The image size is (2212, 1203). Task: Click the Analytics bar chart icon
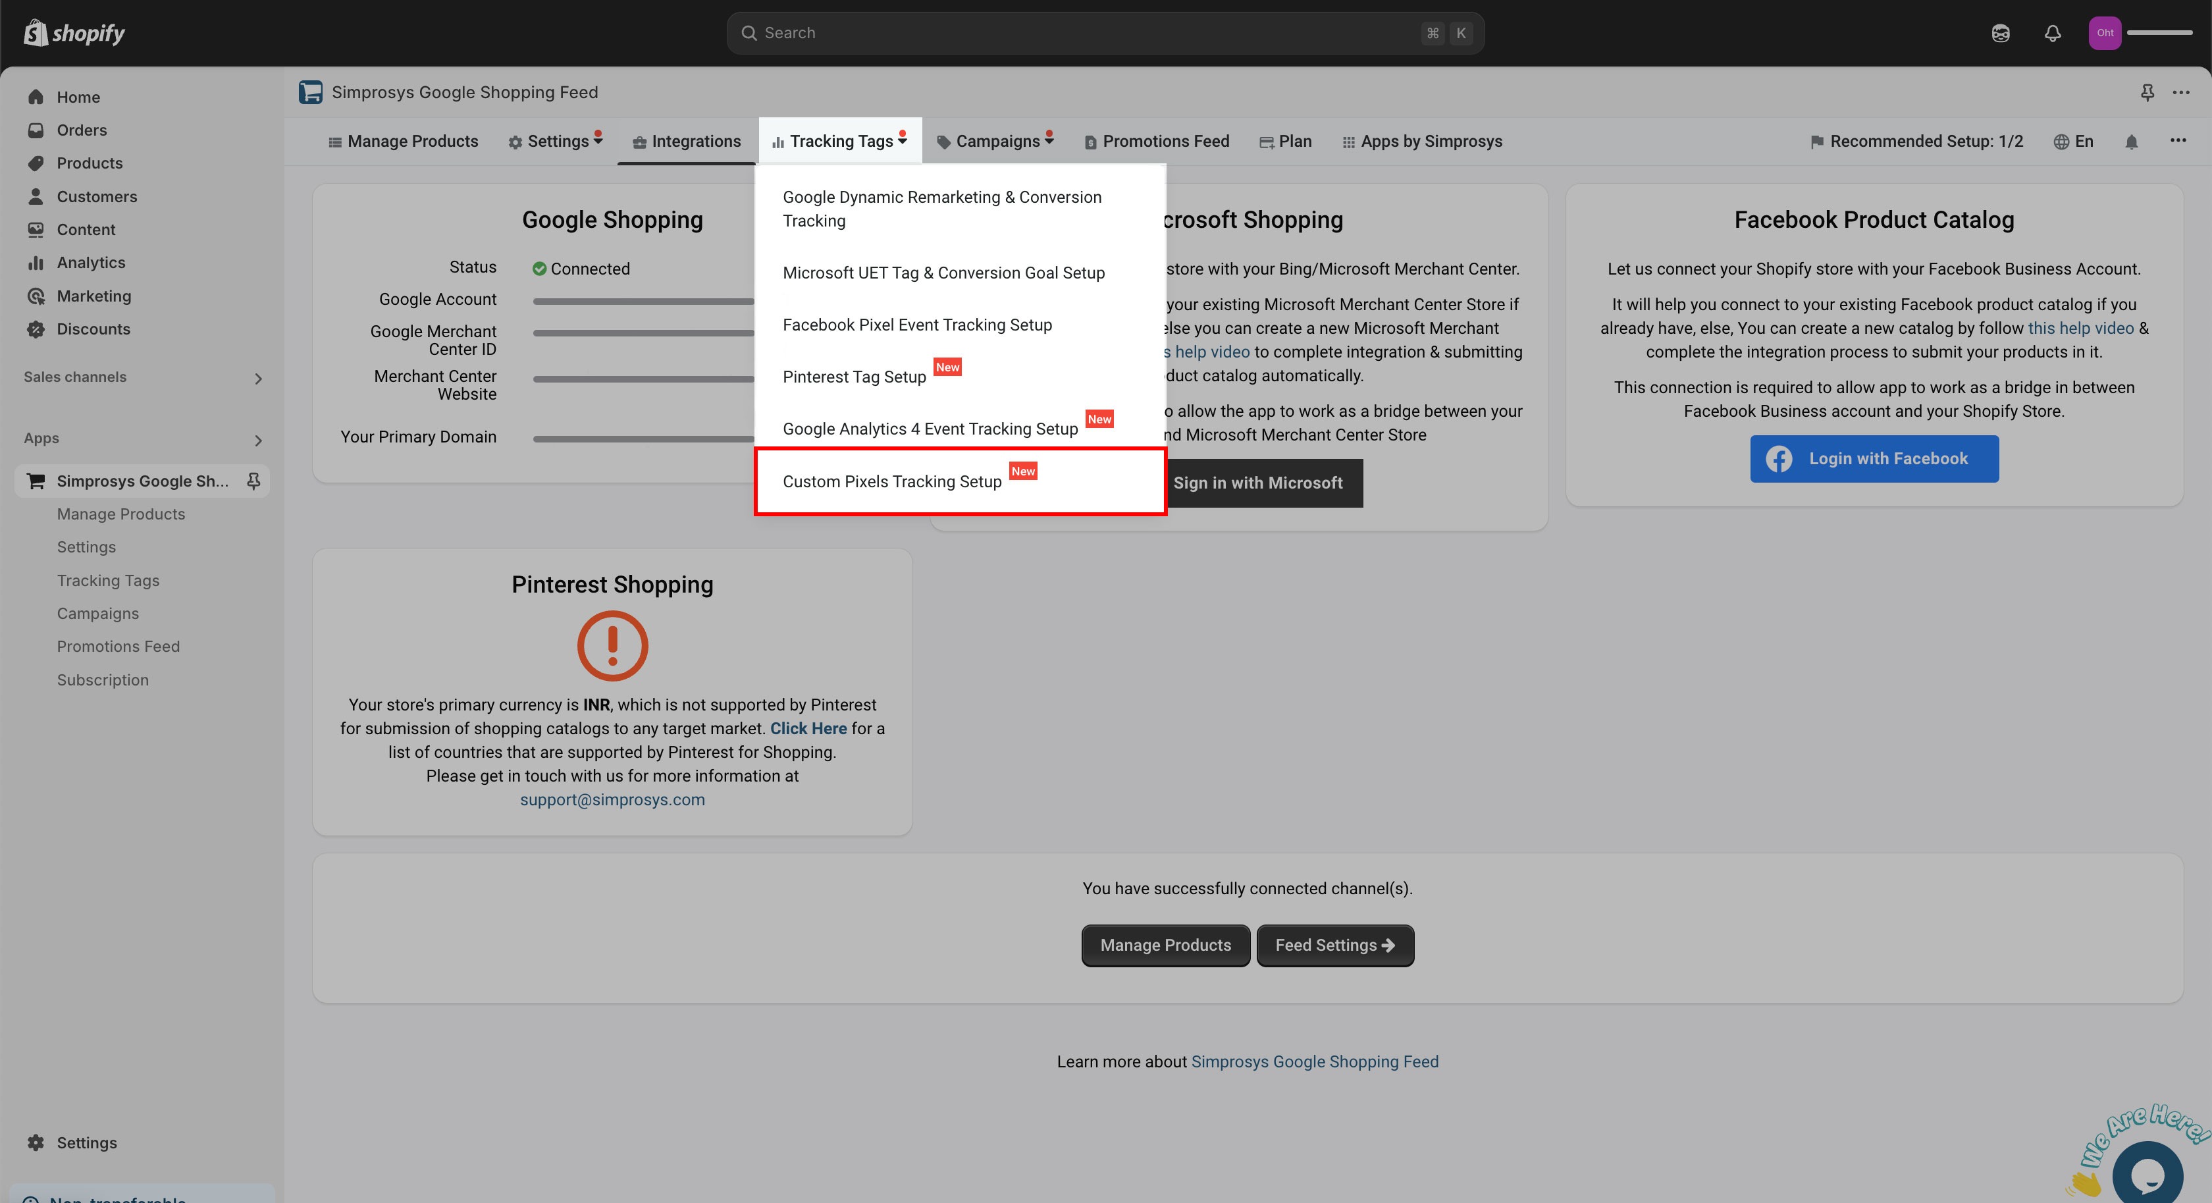35,263
